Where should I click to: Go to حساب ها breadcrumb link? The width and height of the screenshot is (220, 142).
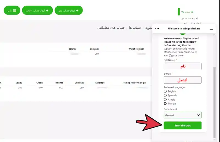click(x=135, y=28)
